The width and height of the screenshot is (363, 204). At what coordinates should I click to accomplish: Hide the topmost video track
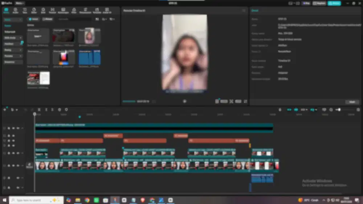13,128
